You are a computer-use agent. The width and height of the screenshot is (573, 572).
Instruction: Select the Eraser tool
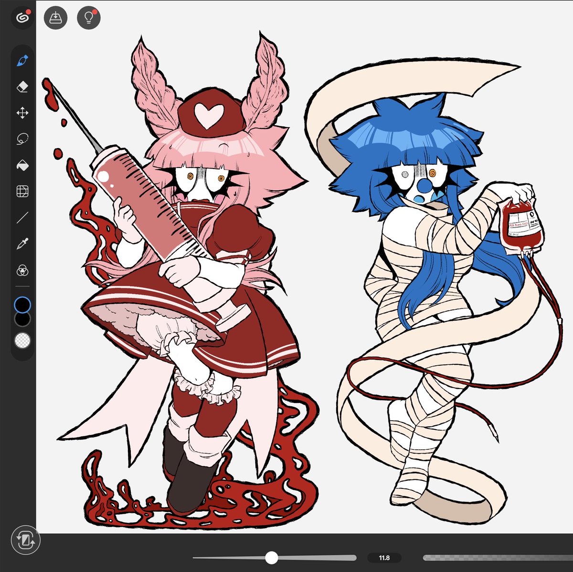tap(22, 87)
